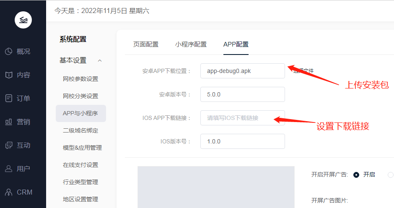Click the 选择文件 upload button
The height and width of the screenshot is (208, 394).
(303, 71)
